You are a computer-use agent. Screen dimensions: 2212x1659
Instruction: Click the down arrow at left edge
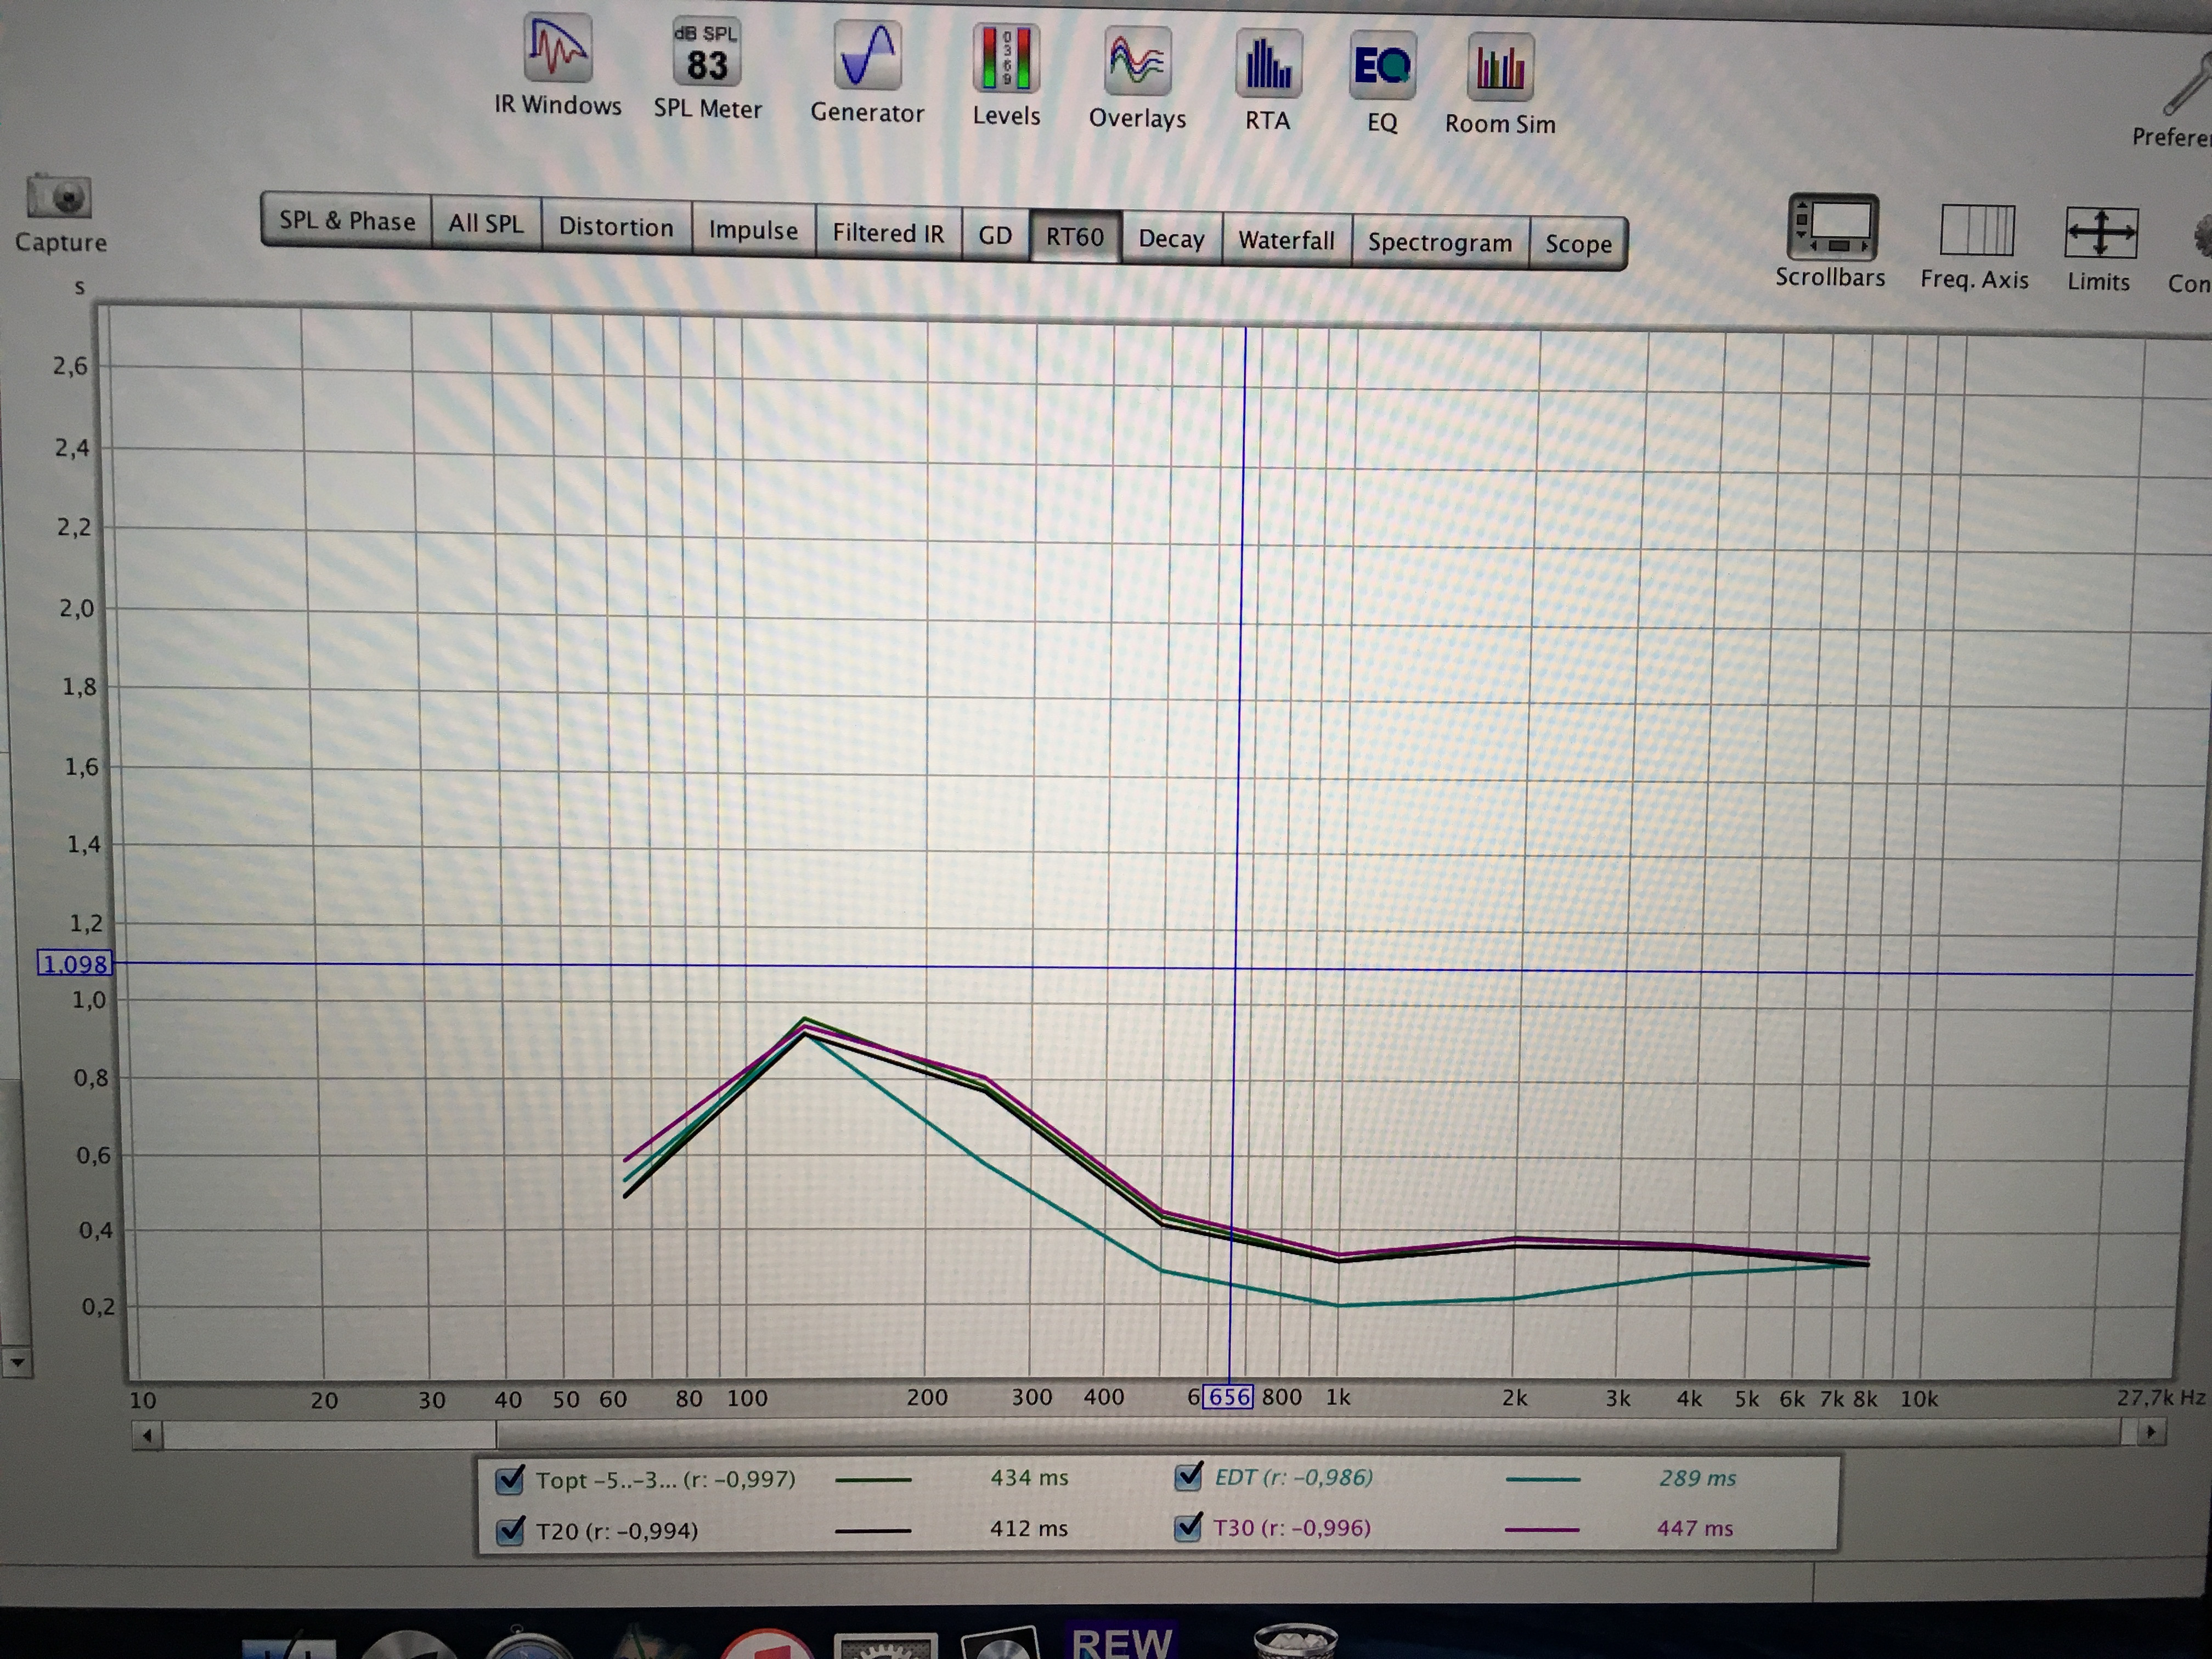click(17, 1362)
